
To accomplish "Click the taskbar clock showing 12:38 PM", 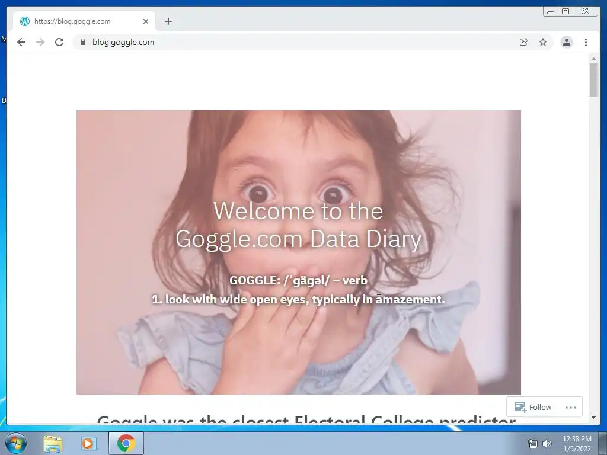I will point(577,444).
